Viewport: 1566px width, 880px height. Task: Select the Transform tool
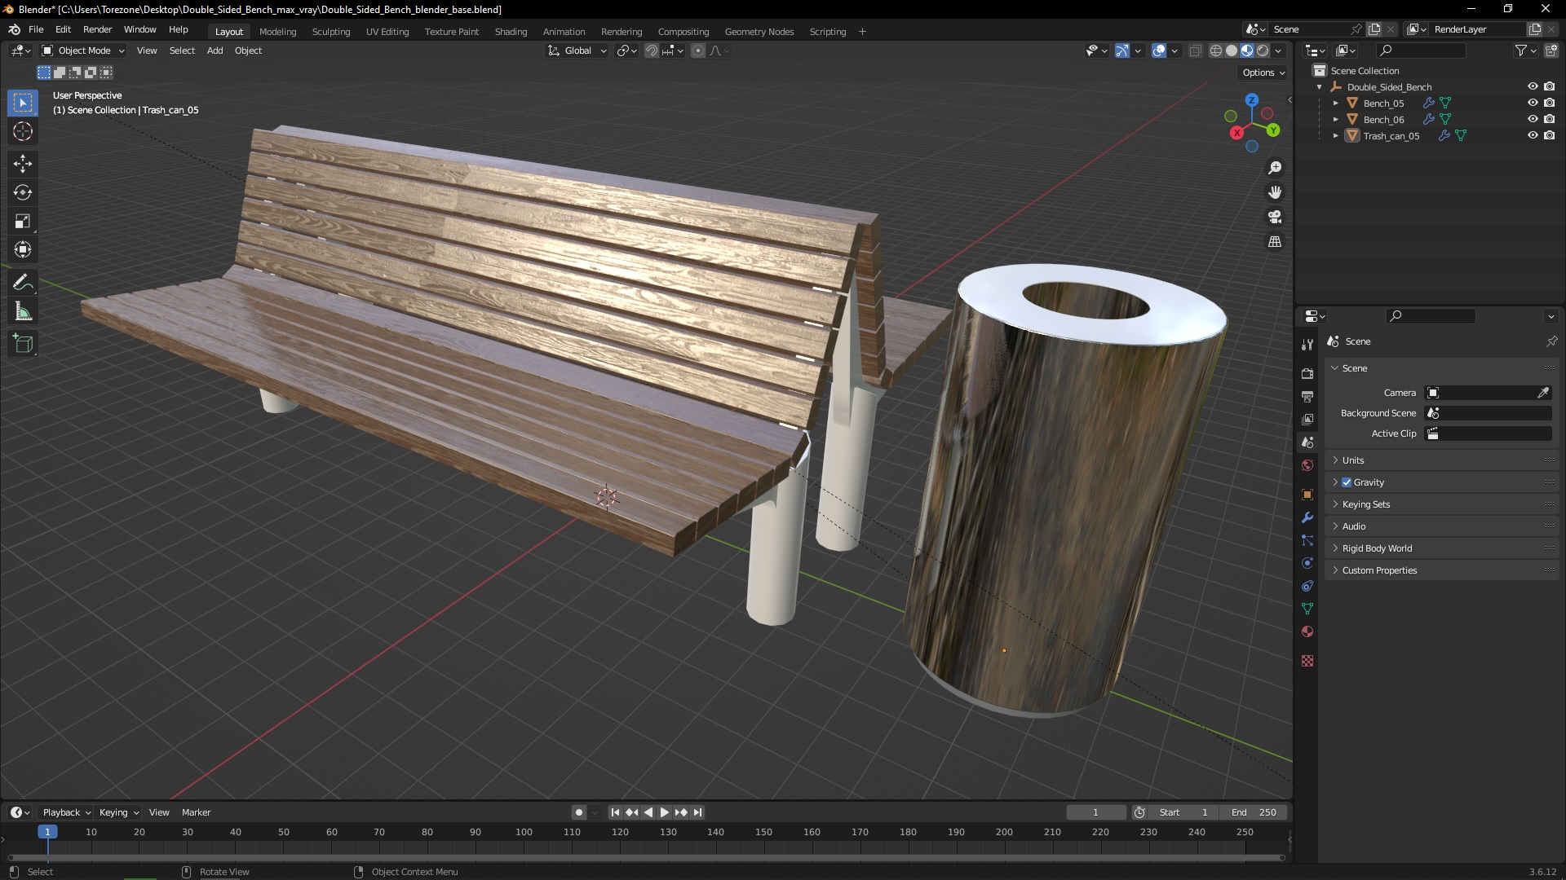click(x=23, y=249)
